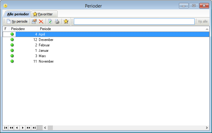The width and height of the screenshot is (212, 133).
Task: Refresh the period list icon
Action: (x=50, y=21)
